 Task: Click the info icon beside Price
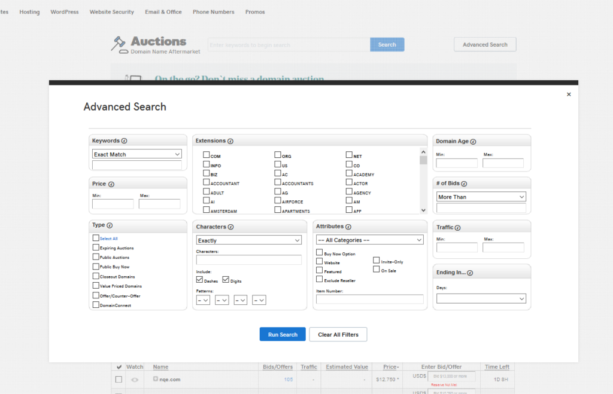pyautogui.click(x=111, y=184)
